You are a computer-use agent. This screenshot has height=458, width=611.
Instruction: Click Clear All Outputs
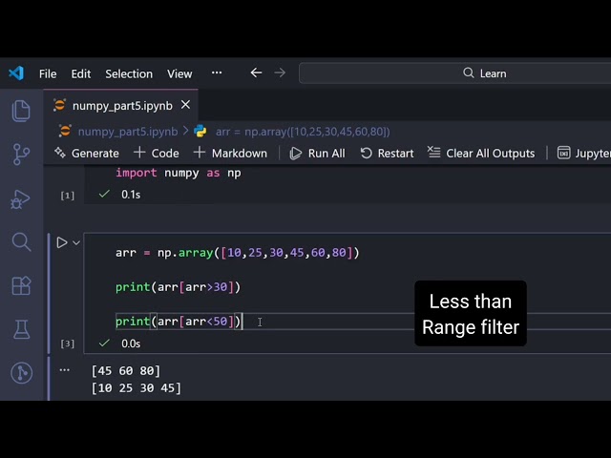click(x=481, y=153)
